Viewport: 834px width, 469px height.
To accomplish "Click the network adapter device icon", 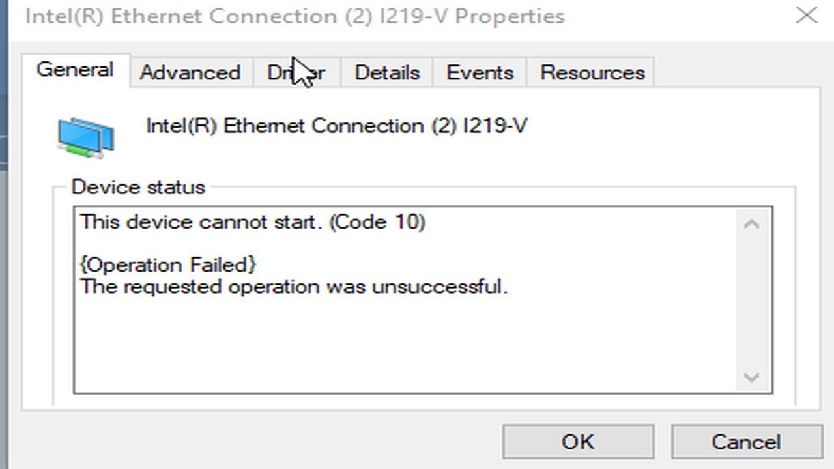I will point(85,135).
